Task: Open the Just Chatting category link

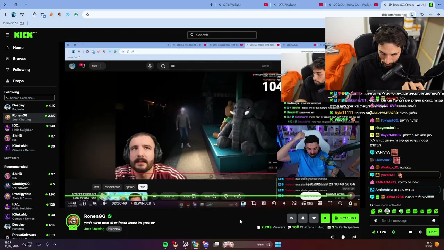Action: (x=94, y=229)
